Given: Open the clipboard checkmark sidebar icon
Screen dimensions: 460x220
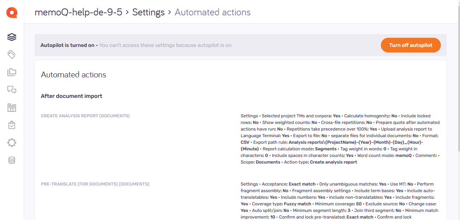Looking at the screenshot, I should (x=12, y=125).
